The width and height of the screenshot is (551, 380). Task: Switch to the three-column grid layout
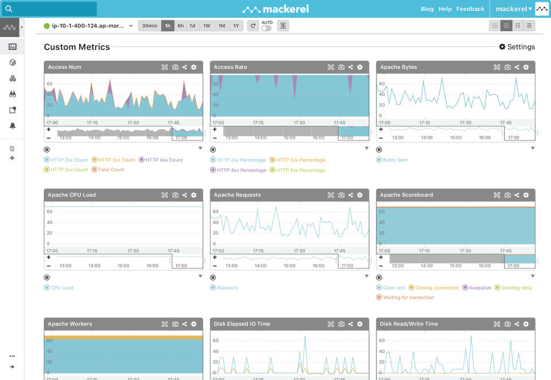(506, 26)
